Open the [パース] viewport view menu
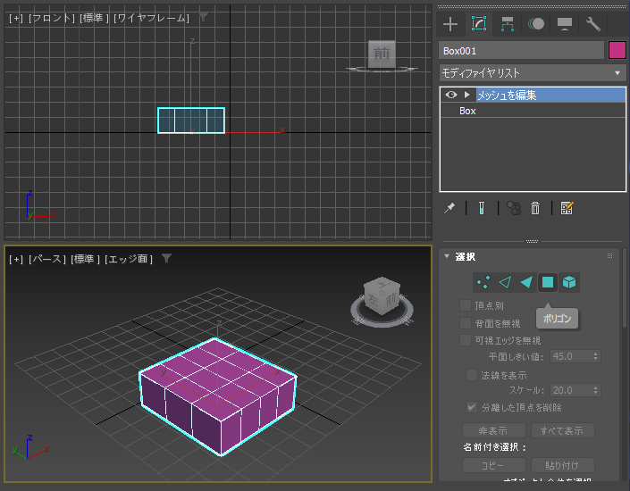Viewport: 630px width, 491px height. pyautogui.click(x=47, y=259)
